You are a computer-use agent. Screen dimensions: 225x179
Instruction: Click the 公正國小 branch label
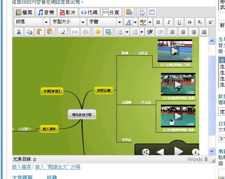click(25, 129)
